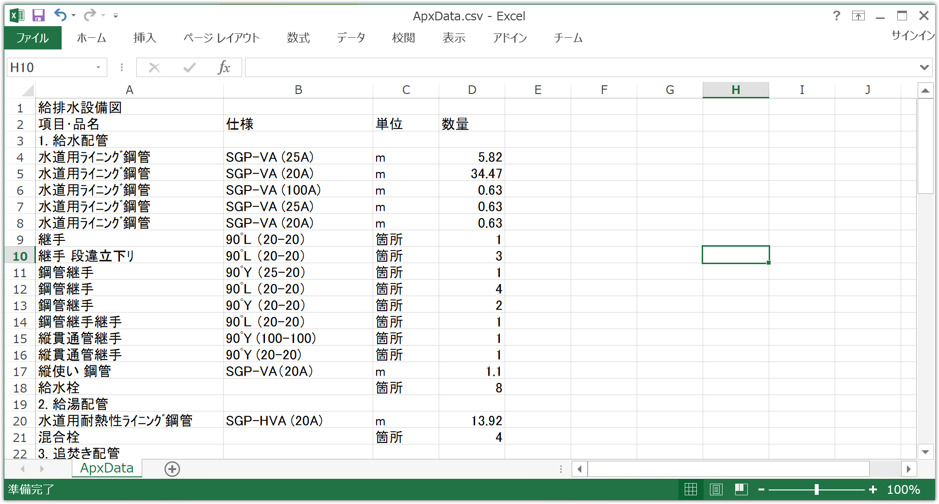Switch to Page Break Preview icon

pos(741,489)
